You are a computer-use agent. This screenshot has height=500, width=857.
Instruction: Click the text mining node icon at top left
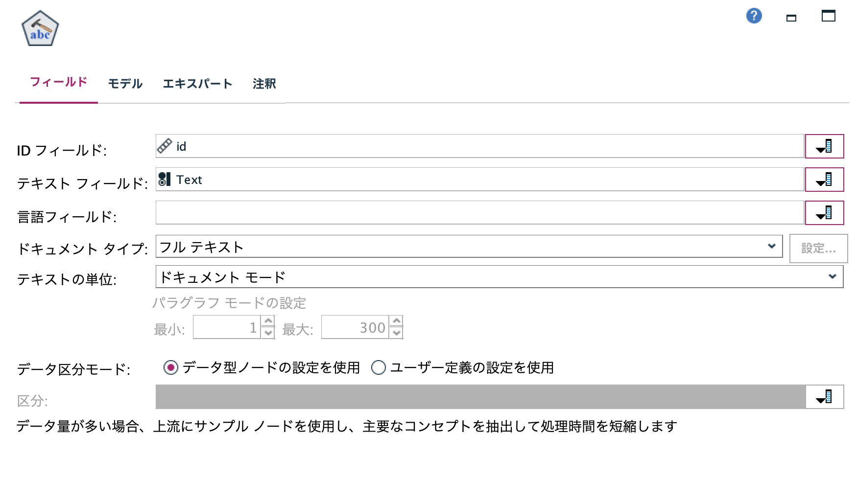pyautogui.click(x=39, y=28)
